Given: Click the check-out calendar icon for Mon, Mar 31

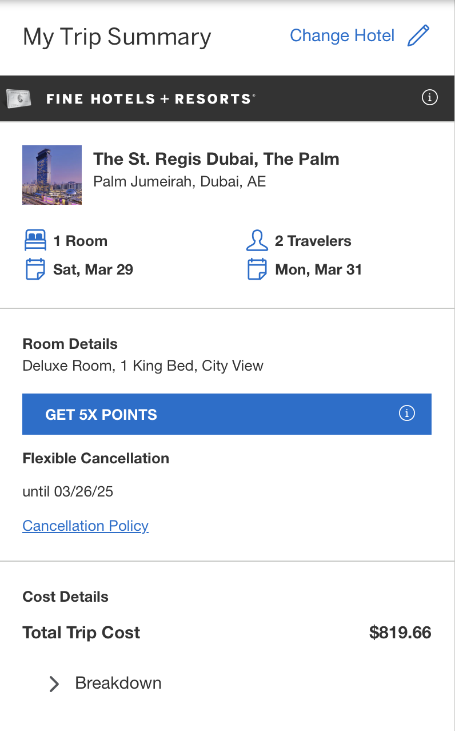Looking at the screenshot, I should [257, 269].
